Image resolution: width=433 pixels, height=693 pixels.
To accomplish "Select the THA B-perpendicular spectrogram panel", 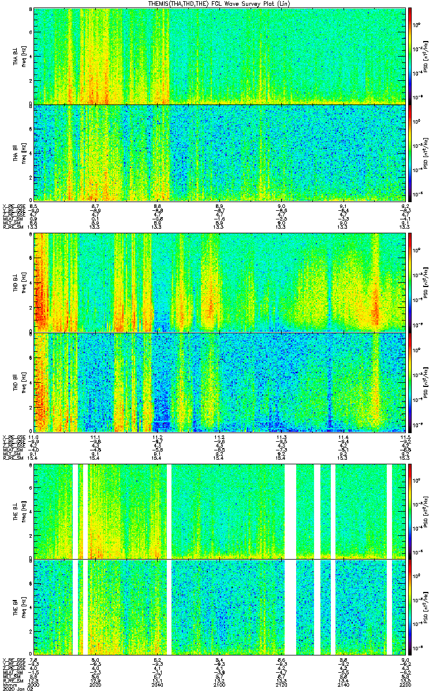I will point(219,55).
